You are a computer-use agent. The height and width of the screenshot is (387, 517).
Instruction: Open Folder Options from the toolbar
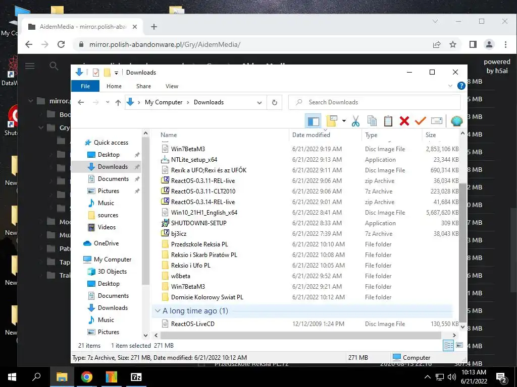(332, 121)
